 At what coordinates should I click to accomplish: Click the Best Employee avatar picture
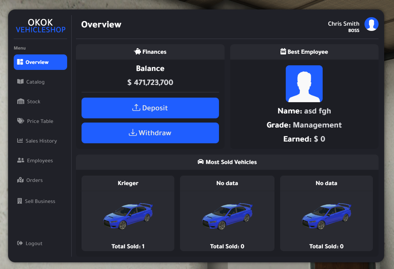[304, 84]
